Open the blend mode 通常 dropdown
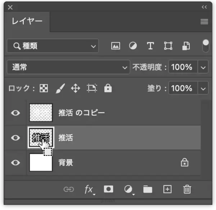The width and height of the screenshot is (216, 210). point(68,67)
